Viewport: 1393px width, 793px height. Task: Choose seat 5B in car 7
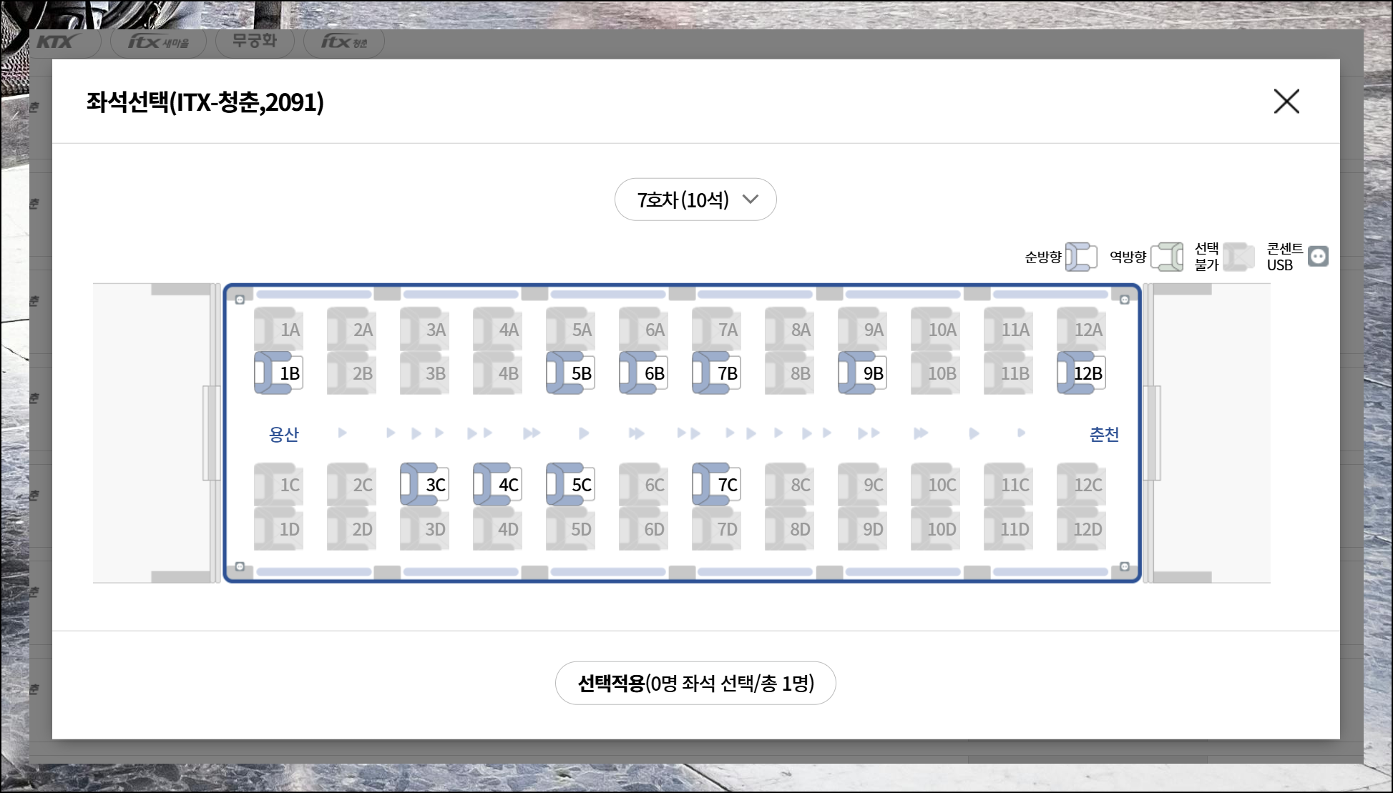[x=571, y=373]
